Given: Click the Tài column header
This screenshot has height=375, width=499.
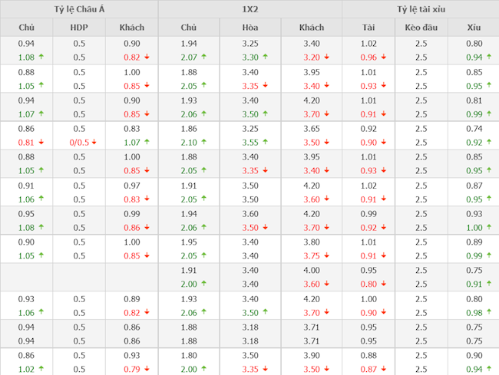Looking at the screenshot, I should (x=368, y=28).
